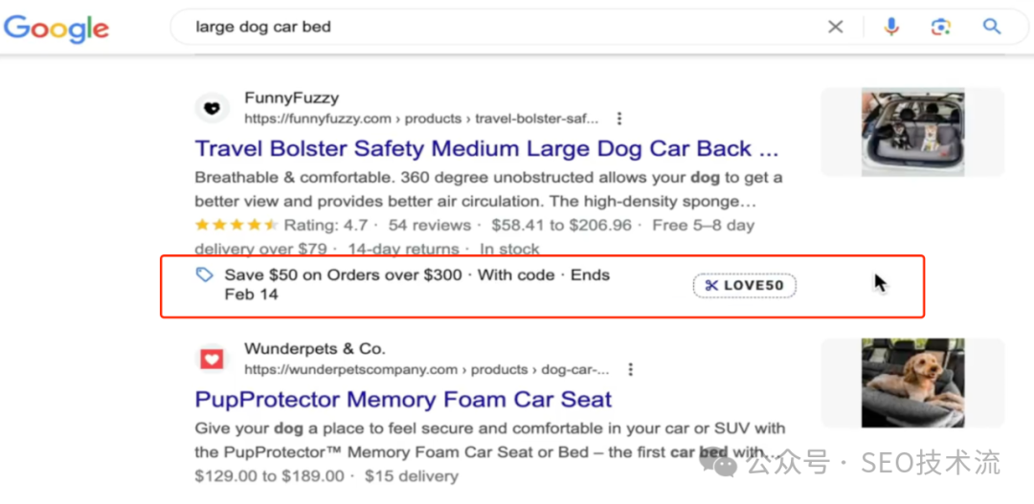Image resolution: width=1034 pixels, height=504 pixels.
Task: Open more options for FunnyFuzzy result
Action: point(619,119)
